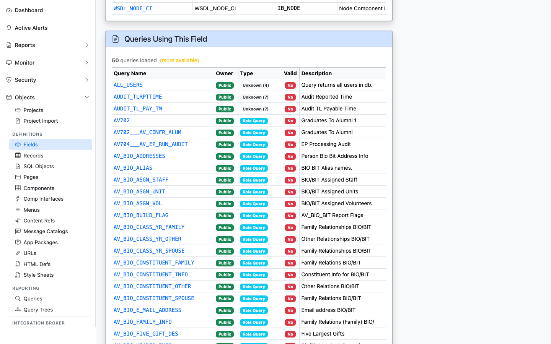This screenshot has width=551, height=344.
Task: Click the Public badge for ALL_USERS
Action: (x=225, y=85)
